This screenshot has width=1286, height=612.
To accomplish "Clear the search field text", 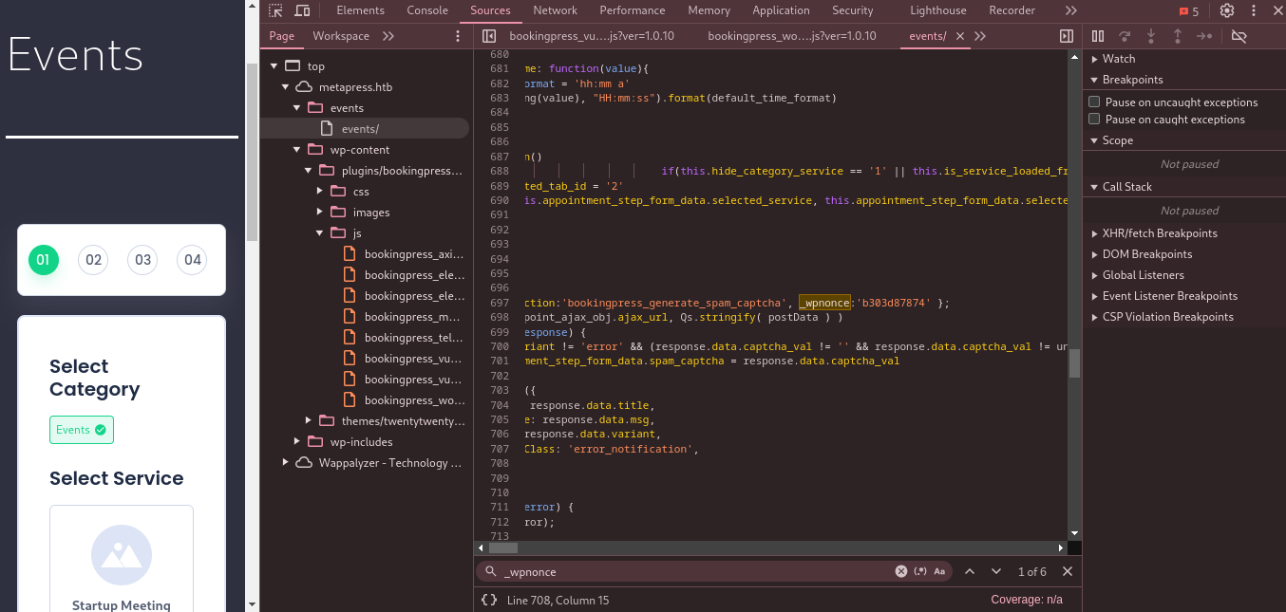I will point(901,571).
